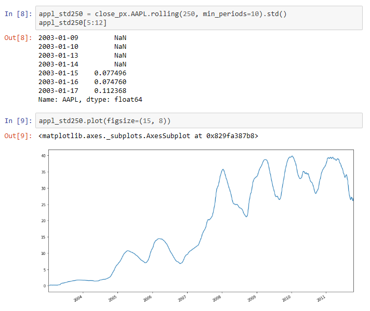The image size is (370, 311).
Task: Click the 0.112368 value in the output
Action: click(x=110, y=91)
